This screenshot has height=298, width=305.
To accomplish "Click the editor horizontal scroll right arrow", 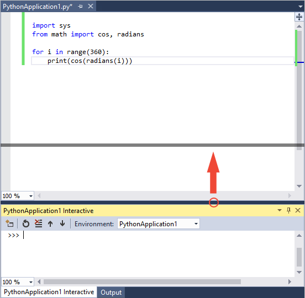I will (x=290, y=195).
